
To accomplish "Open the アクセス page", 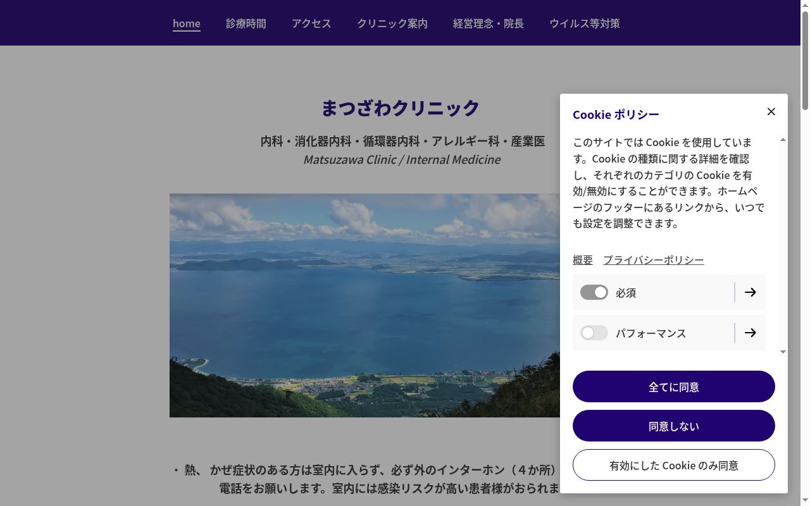I will [x=311, y=23].
